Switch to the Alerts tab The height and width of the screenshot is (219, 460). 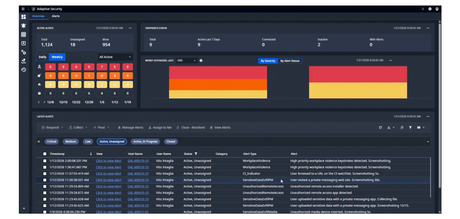[55, 16]
